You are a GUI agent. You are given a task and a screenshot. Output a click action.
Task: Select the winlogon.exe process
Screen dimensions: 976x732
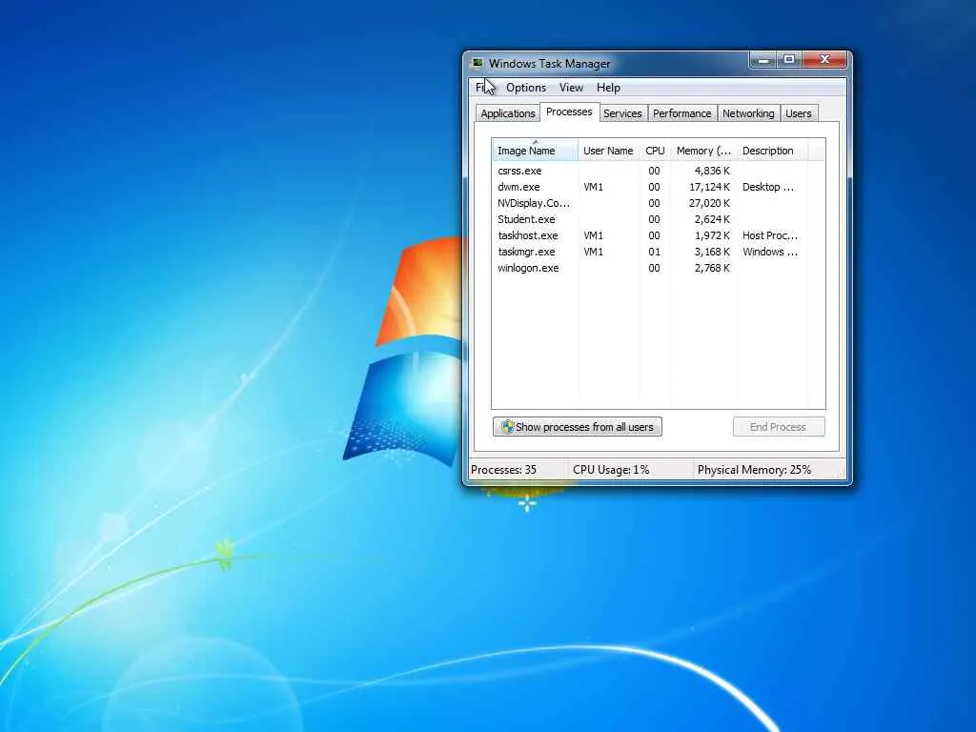click(x=658, y=268)
